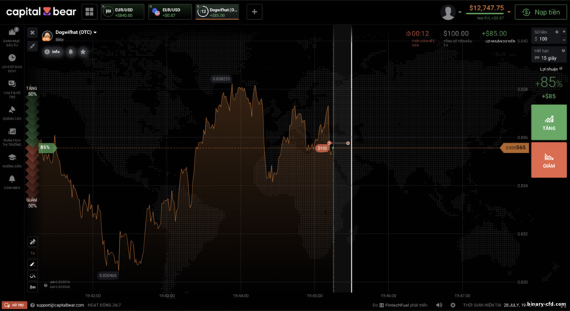
Task: Open trading history clock icon in sidebar
Action: tap(12, 61)
